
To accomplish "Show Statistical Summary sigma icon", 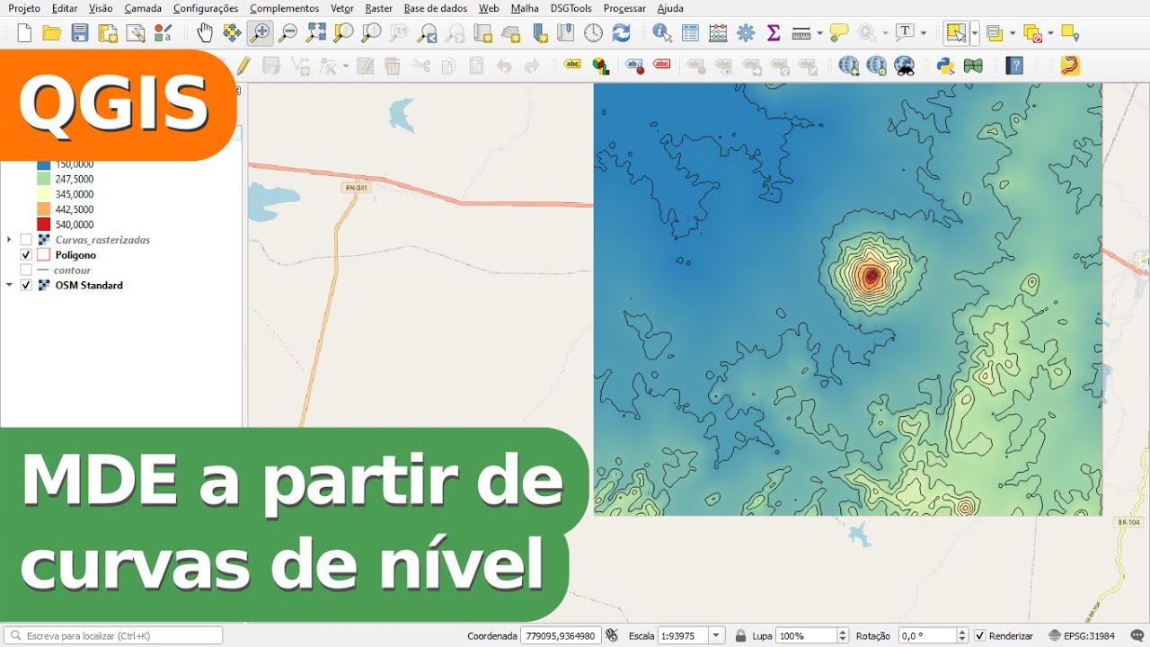I will 774,34.
